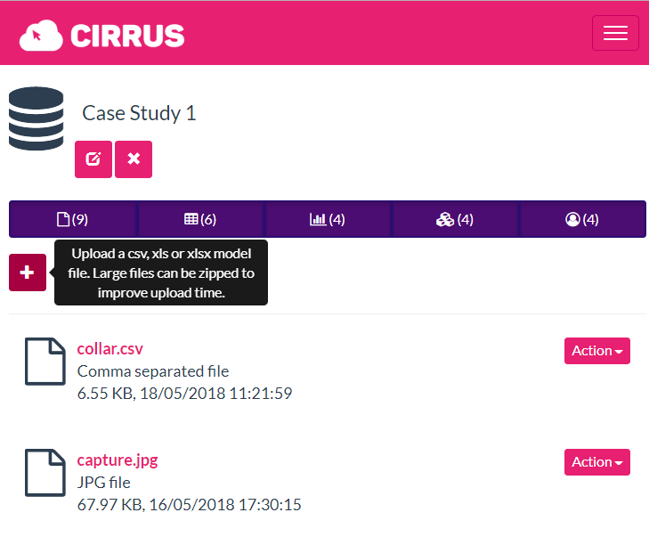The width and height of the screenshot is (649, 537).
Task: Click the upload instructions tooltip
Action: click(161, 273)
